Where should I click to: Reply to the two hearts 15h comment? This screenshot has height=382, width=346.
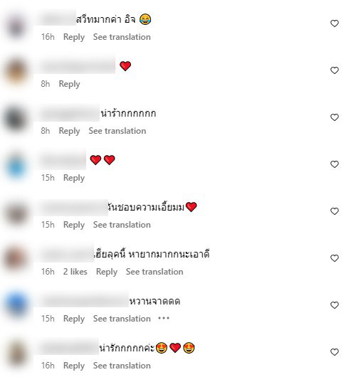(x=74, y=178)
